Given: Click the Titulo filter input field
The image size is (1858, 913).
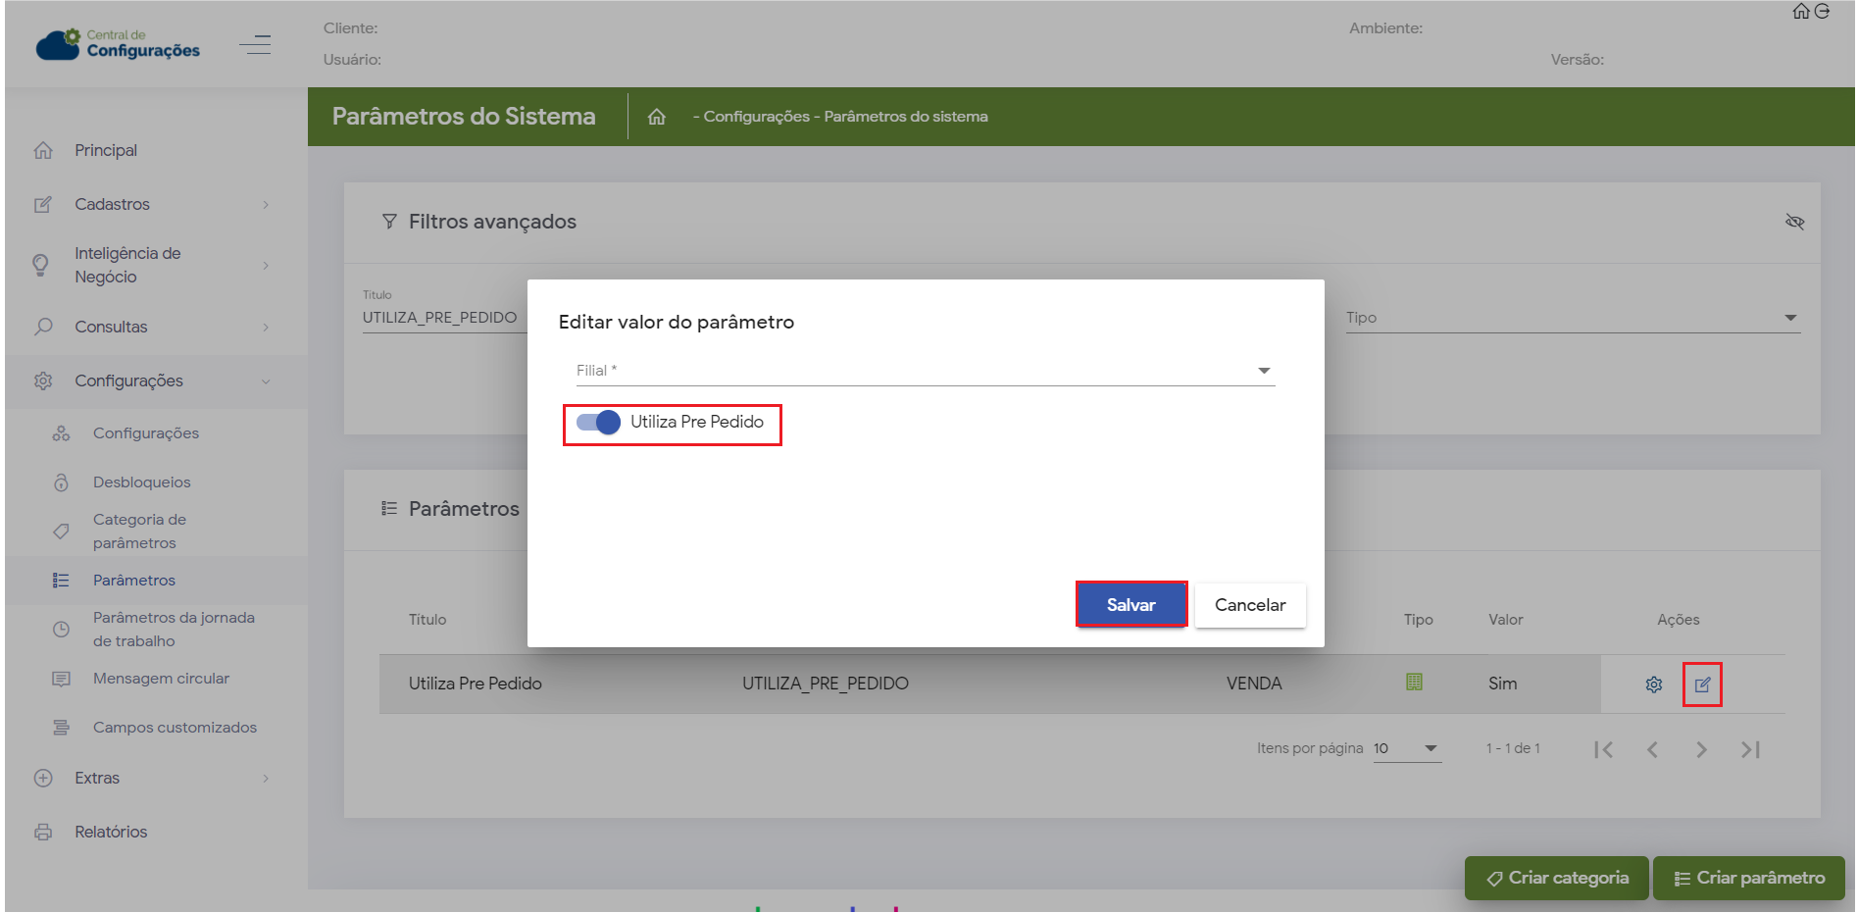Looking at the screenshot, I should (x=444, y=318).
